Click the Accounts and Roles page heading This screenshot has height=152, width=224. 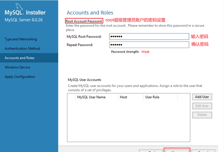90,13
